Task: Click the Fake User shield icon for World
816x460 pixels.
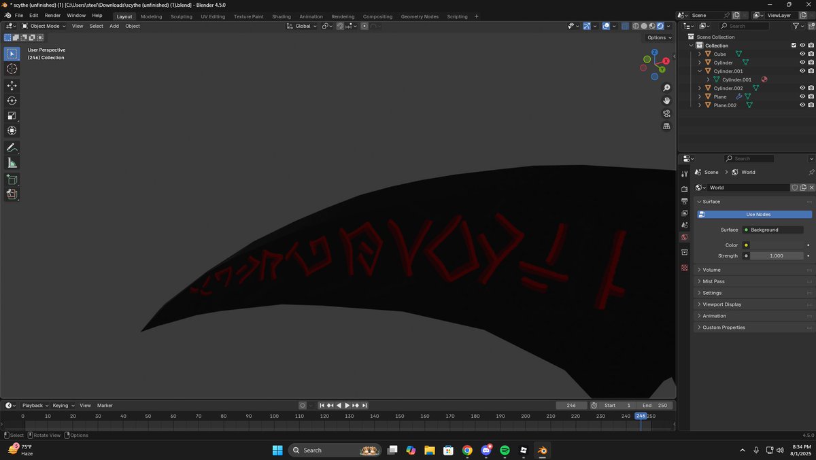Action: pos(794,188)
